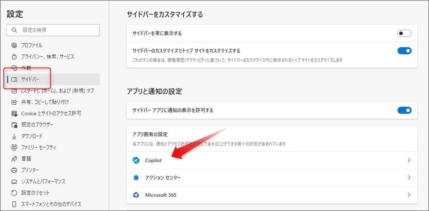
Task: Click the 設定のリセット reset icon
Action: pos(14,193)
